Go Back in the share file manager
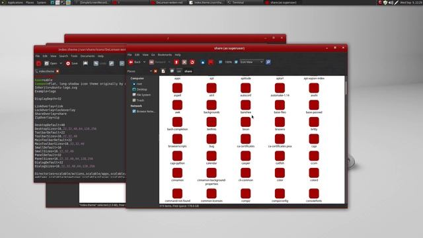Viewport: 423px width, 238px height. point(135,62)
